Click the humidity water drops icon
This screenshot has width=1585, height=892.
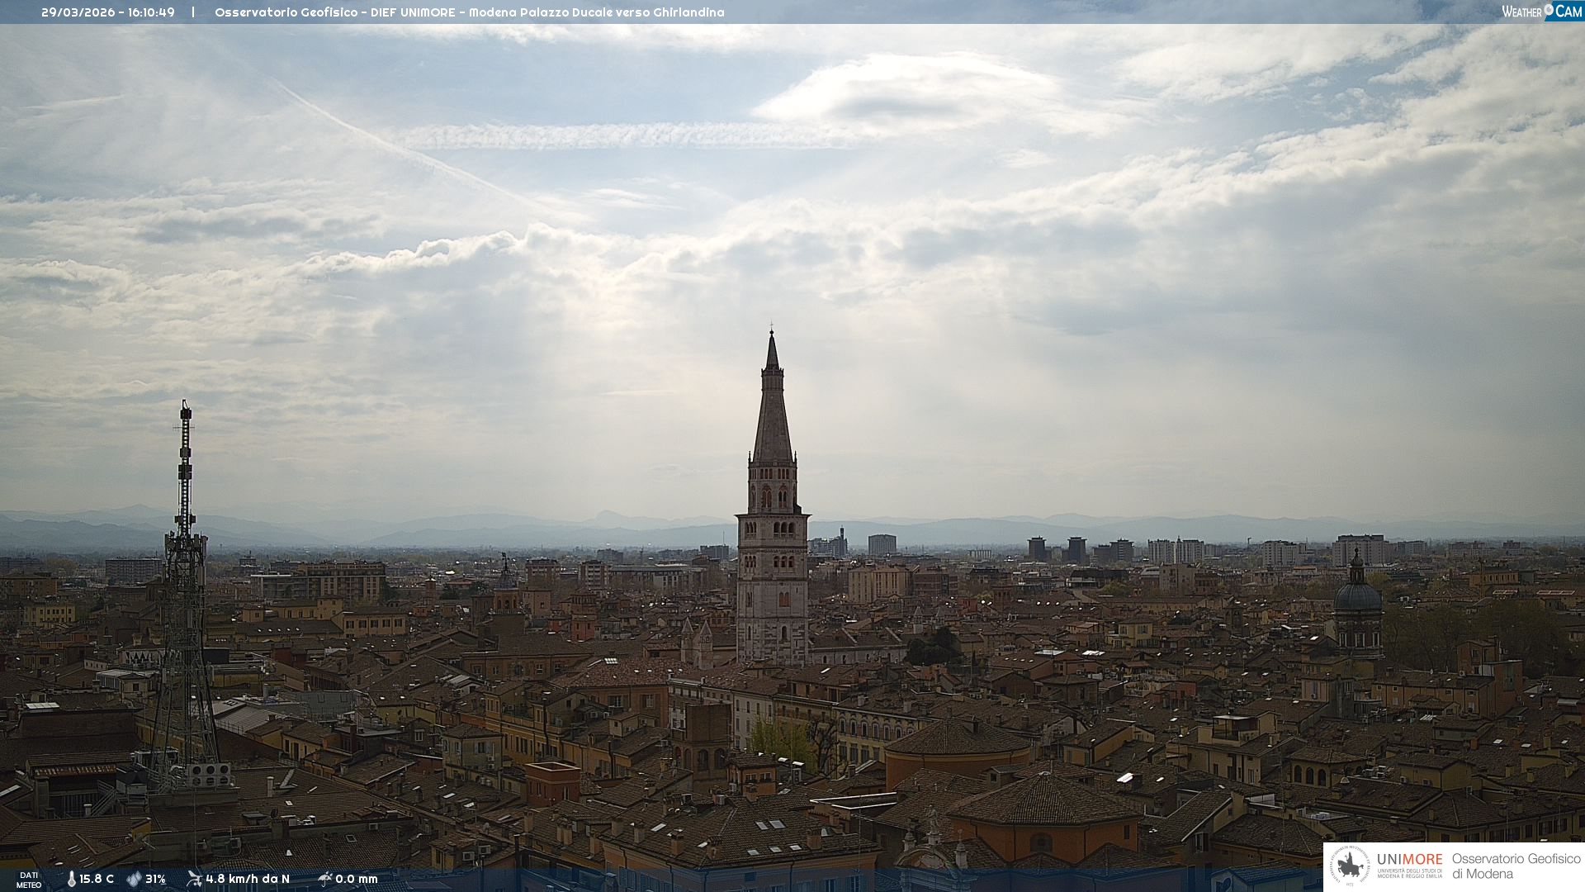tap(134, 879)
